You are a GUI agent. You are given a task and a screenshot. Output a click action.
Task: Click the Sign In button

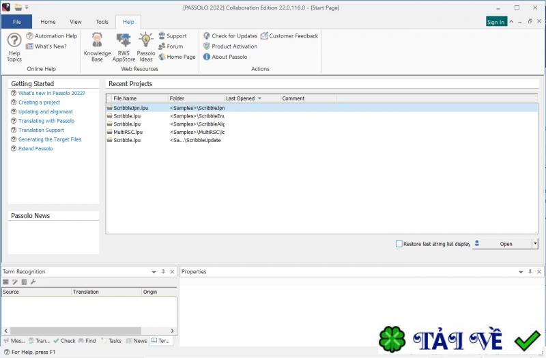pyautogui.click(x=497, y=22)
